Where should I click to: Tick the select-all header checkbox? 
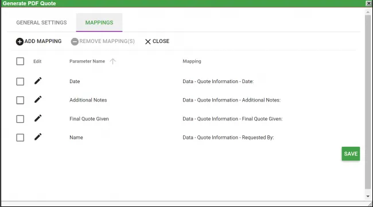coord(20,61)
